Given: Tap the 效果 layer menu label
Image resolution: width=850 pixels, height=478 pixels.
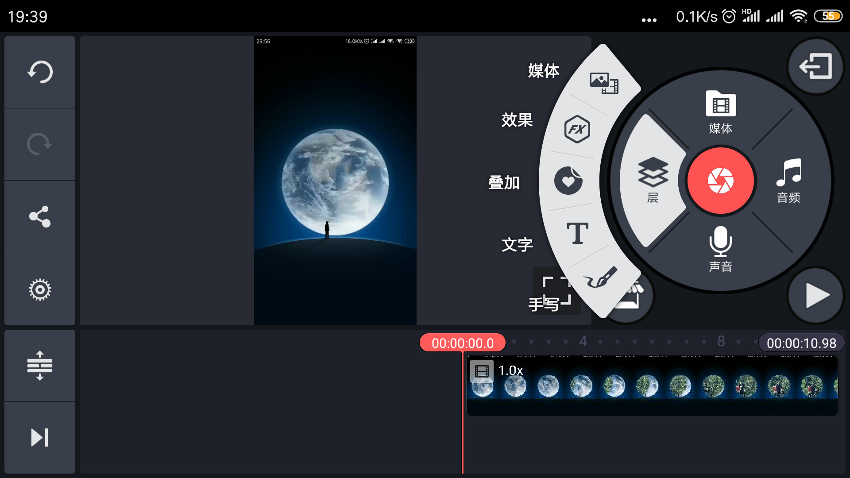Looking at the screenshot, I should [517, 120].
